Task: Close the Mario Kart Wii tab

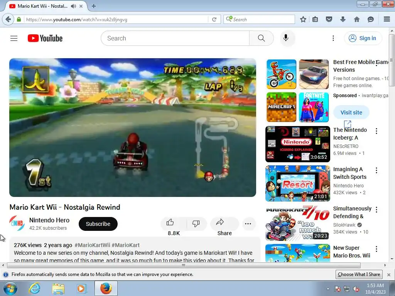Action: pyautogui.click(x=81, y=6)
